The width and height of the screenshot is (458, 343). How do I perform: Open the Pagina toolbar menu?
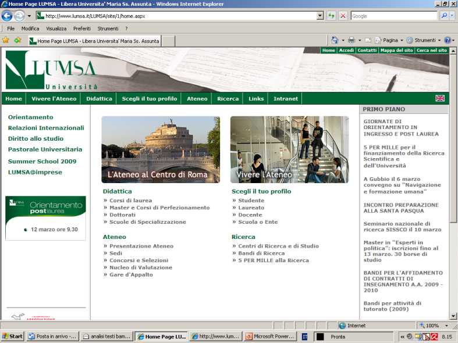[x=389, y=40]
